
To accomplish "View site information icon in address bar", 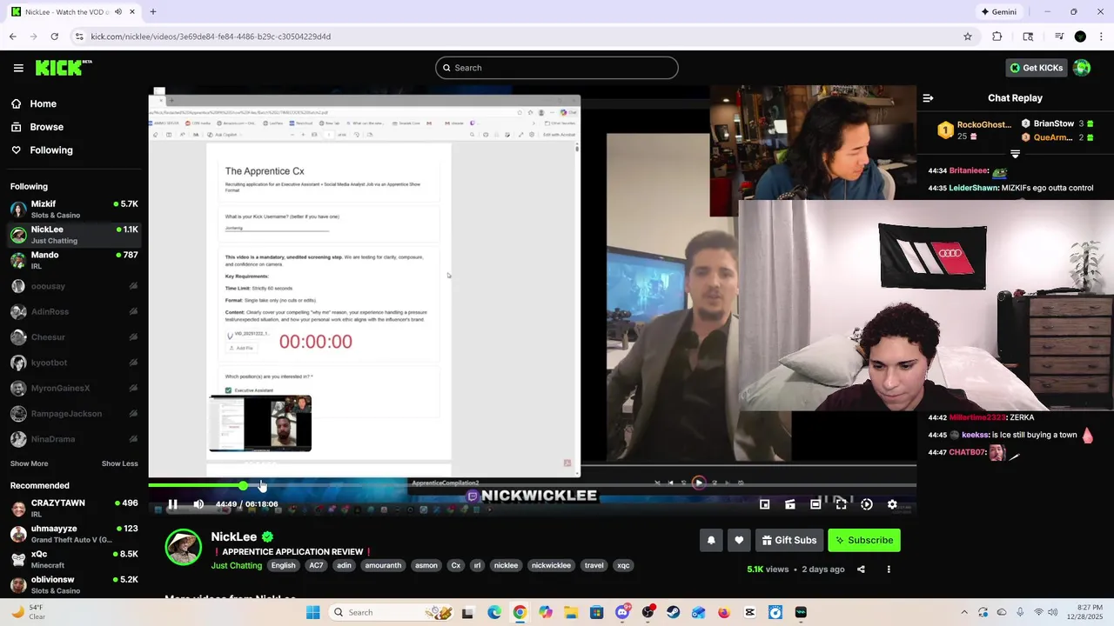I will [79, 37].
